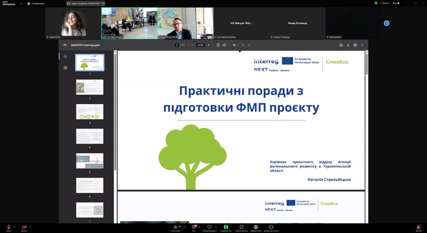This screenshot has height=233, width=427.
Task: Open Zoom Workplace dropdown chevron
Action: (x=21, y=3)
